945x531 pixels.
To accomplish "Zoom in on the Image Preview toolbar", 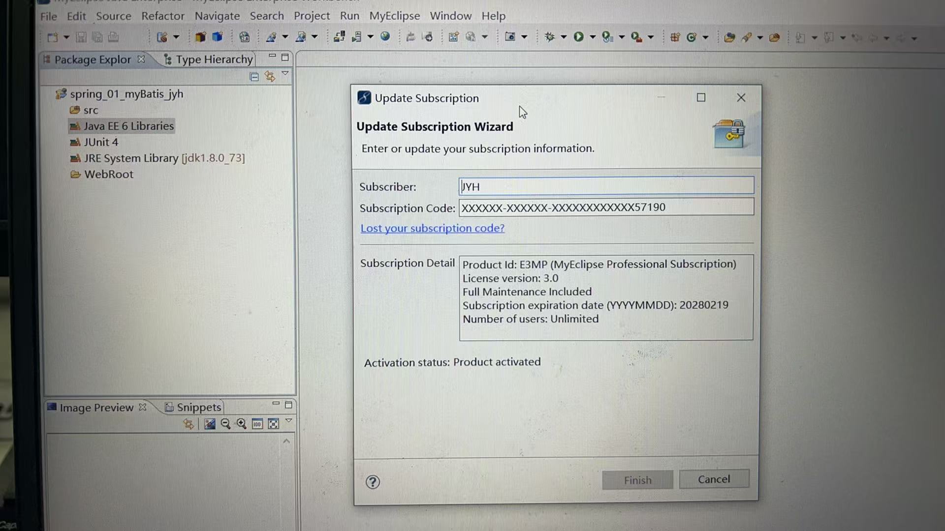I will point(241,424).
